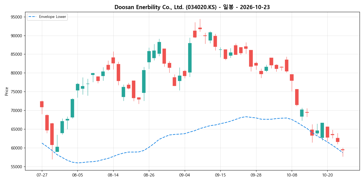This screenshot has width=364, height=182.
Task: Click the 08-14 date tick label
Action: coord(113,175)
